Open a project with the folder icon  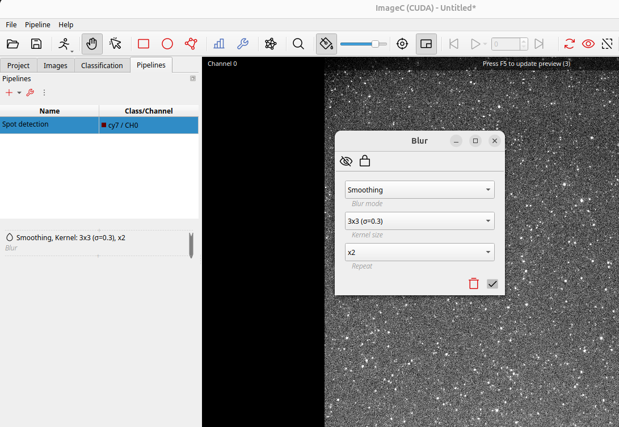tap(12, 44)
